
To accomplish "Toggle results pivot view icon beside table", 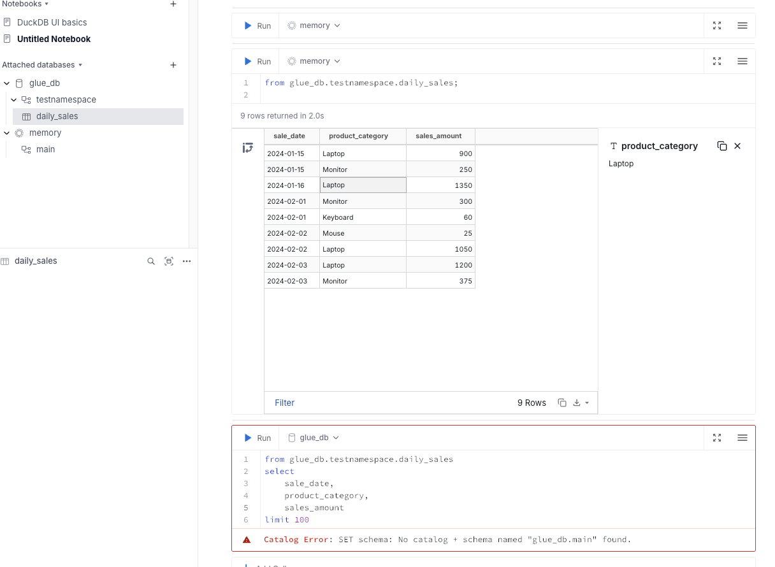I will [248, 148].
